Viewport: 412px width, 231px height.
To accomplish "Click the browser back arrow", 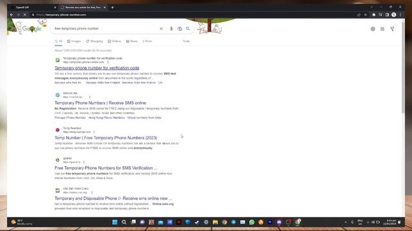I will pyautogui.click(x=12, y=15).
